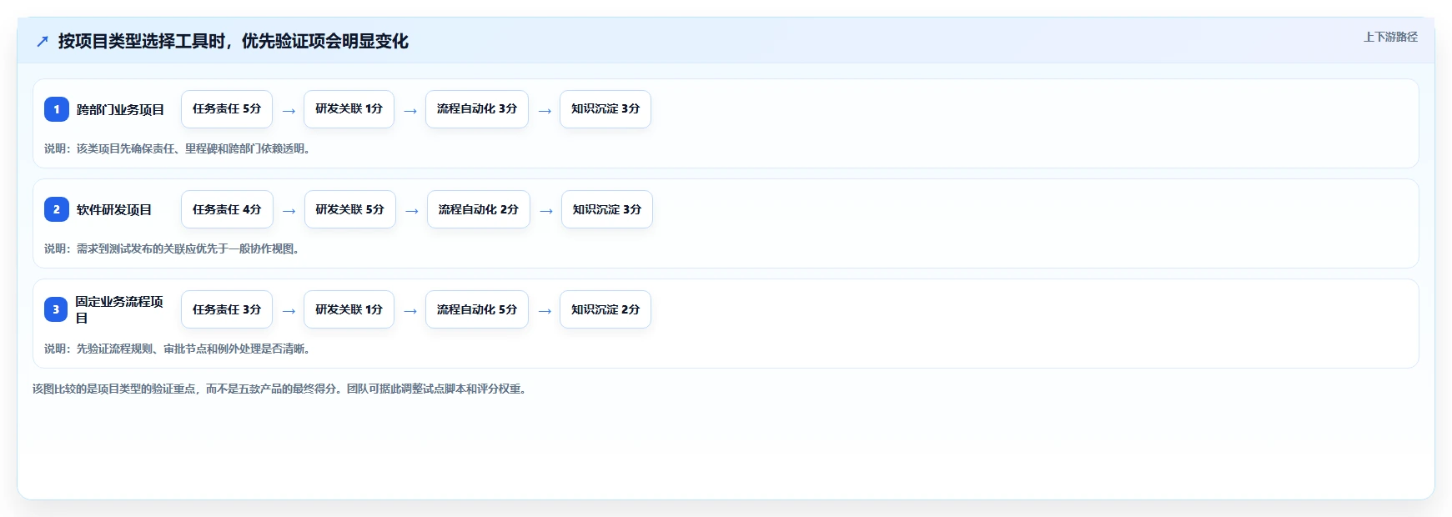1452x517 pixels.
Task: Click the 流程自动化 2分 chip
Action: 479,209
